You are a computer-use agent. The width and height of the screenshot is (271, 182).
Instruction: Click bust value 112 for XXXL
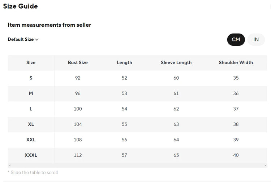click(x=78, y=155)
